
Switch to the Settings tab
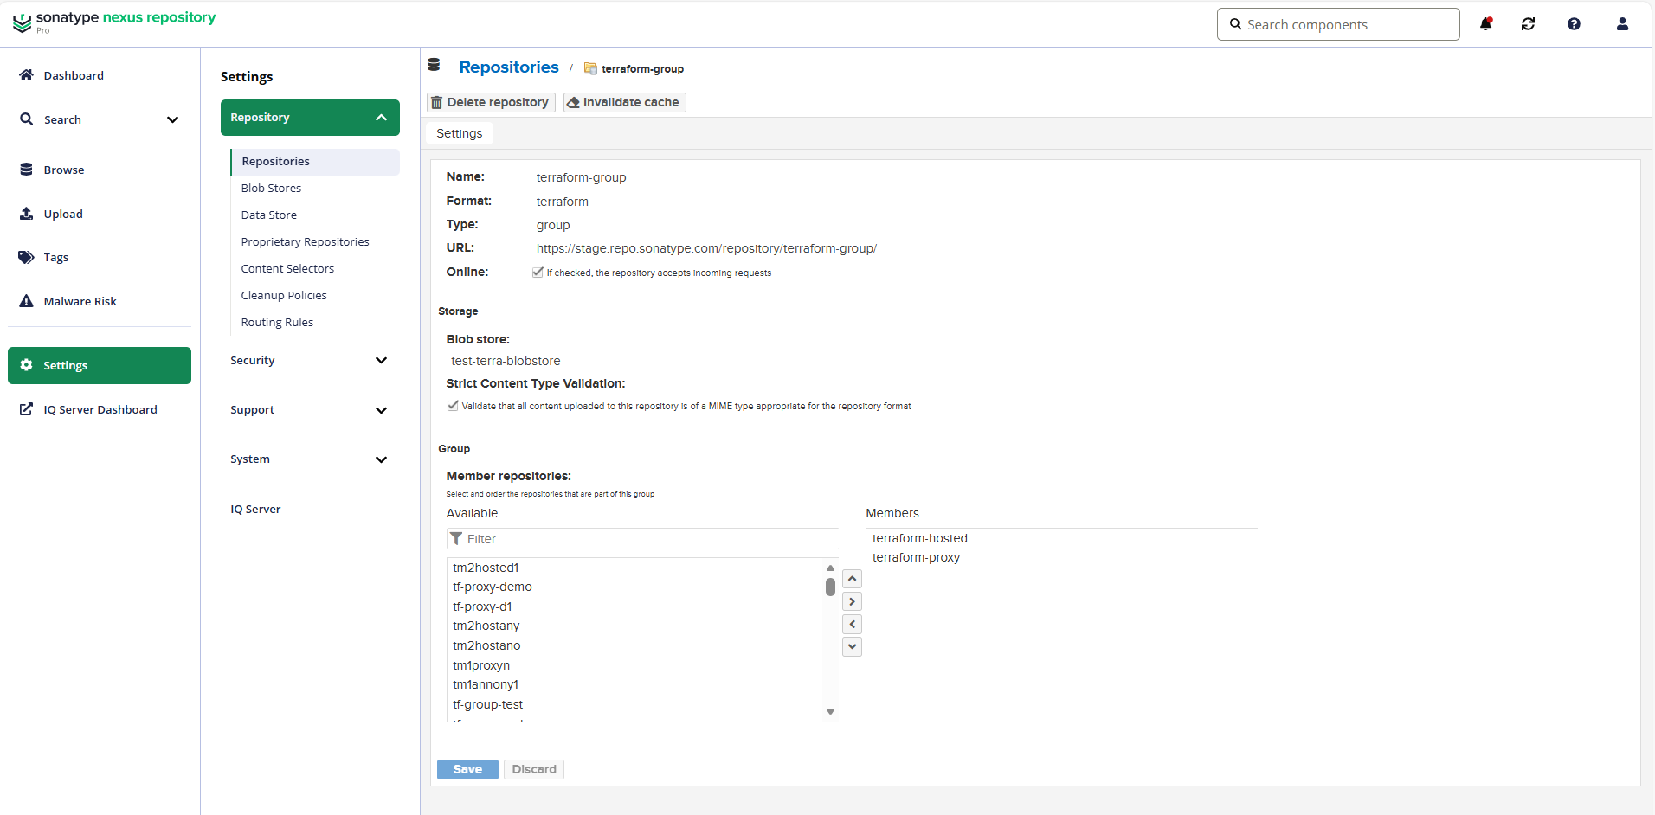coord(460,133)
